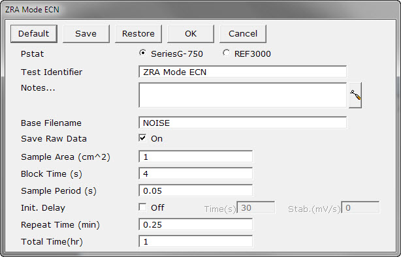Click the Notes... label
This screenshot has width=401, height=257.
coord(38,88)
